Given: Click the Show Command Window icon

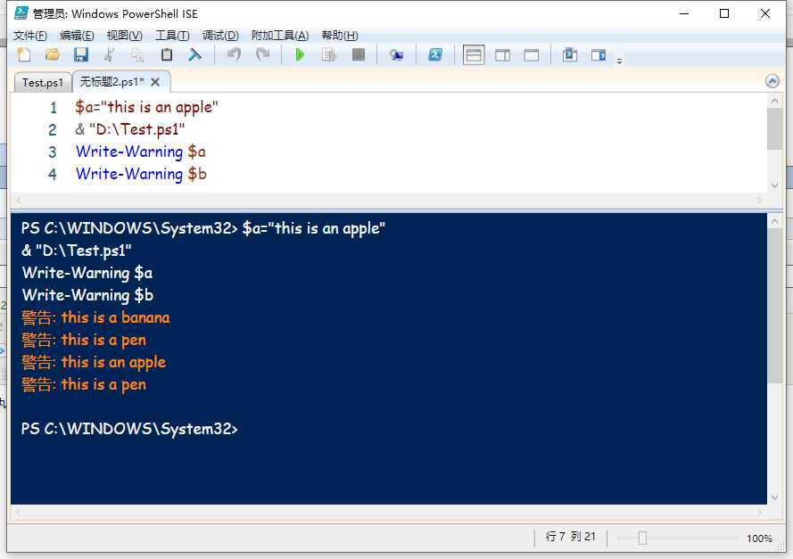Looking at the screenshot, I should click(570, 54).
